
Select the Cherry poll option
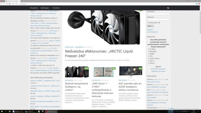tap(148, 63)
